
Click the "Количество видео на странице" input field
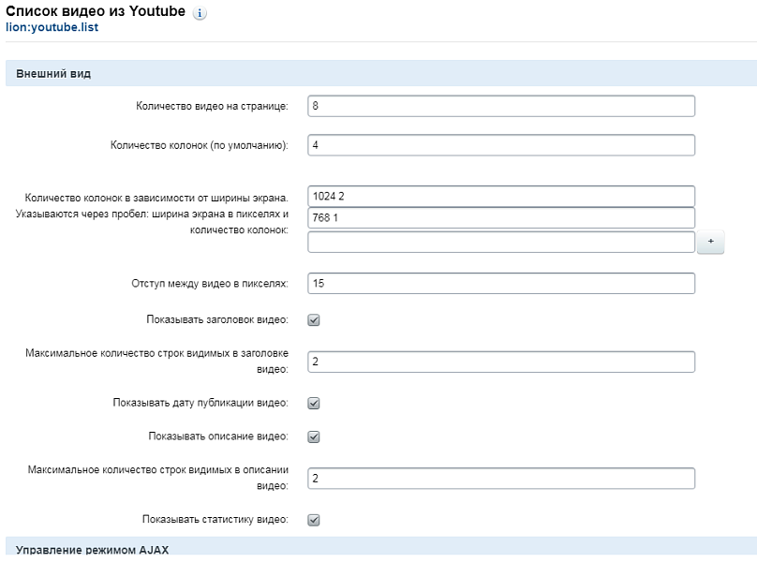(500, 106)
